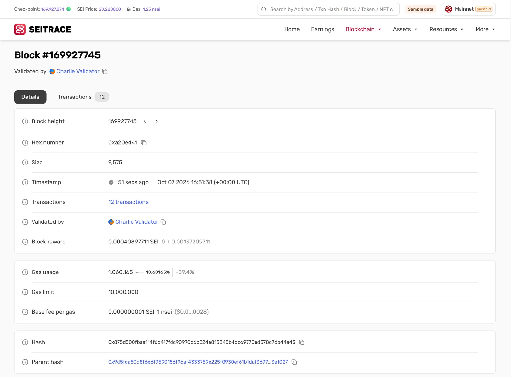Click the Seitrace logo icon
This screenshot has width=511, height=377.
20,29
